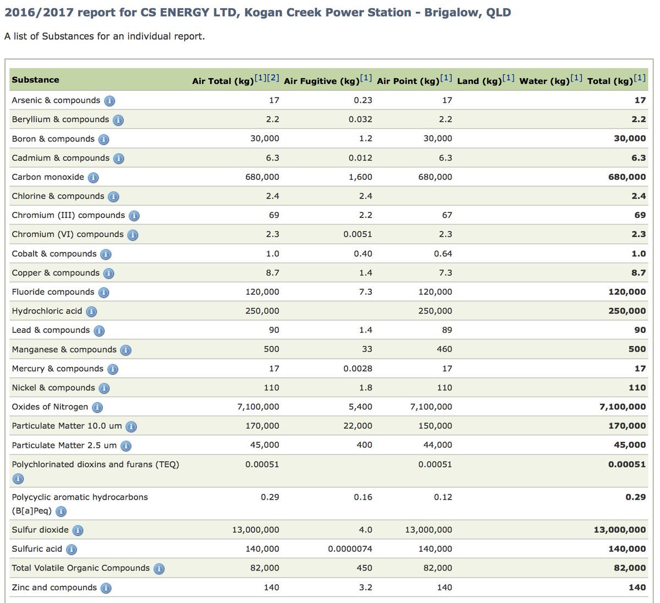Select the 'Zinc and compounds' substance name
The image size is (660, 603).
tap(54, 588)
